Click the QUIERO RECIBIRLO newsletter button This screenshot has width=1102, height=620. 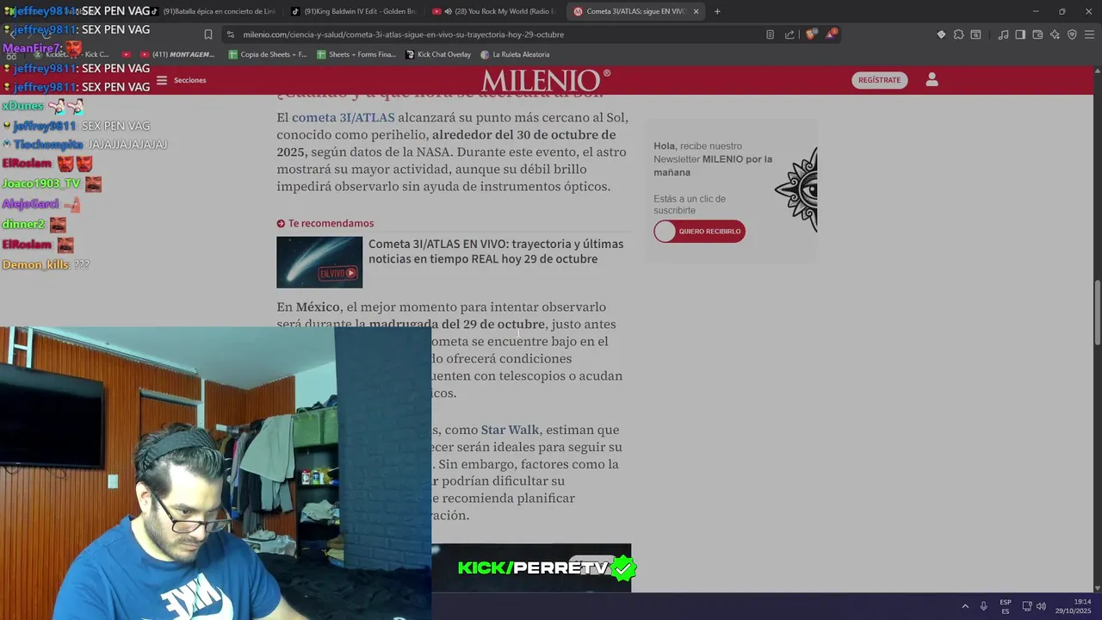699,232
